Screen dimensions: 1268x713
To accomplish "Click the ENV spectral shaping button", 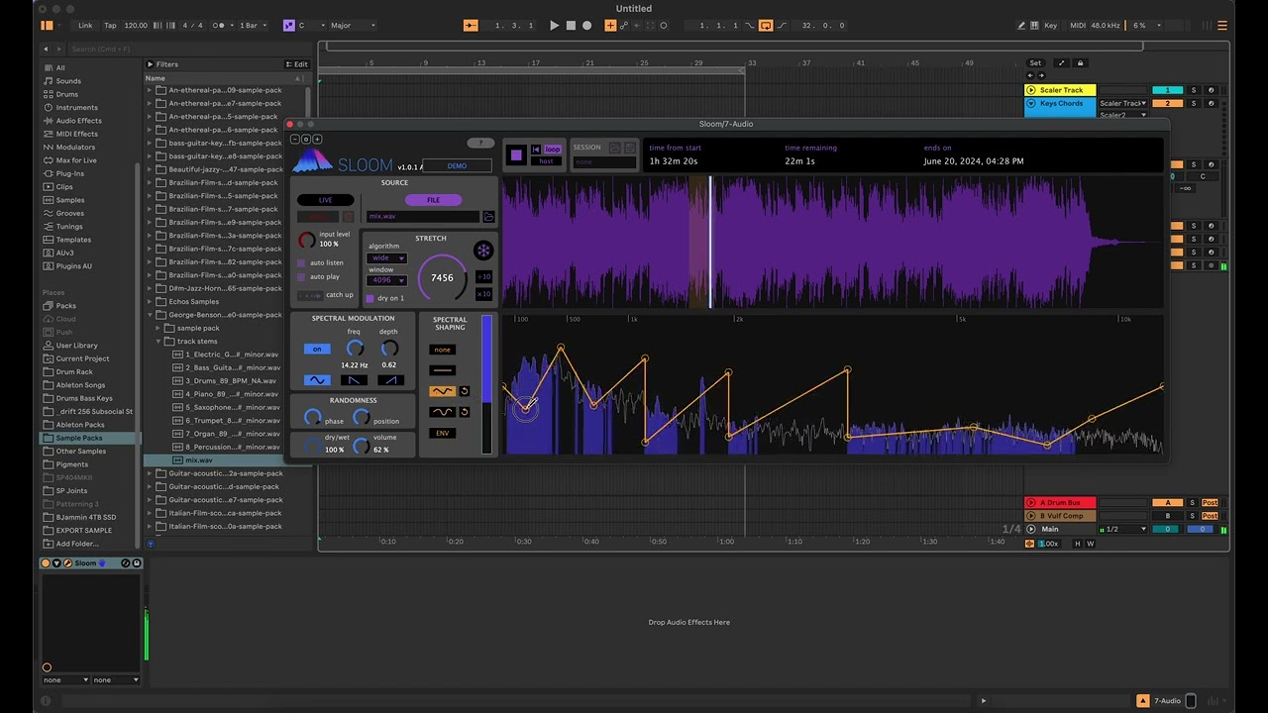I will coord(443,433).
